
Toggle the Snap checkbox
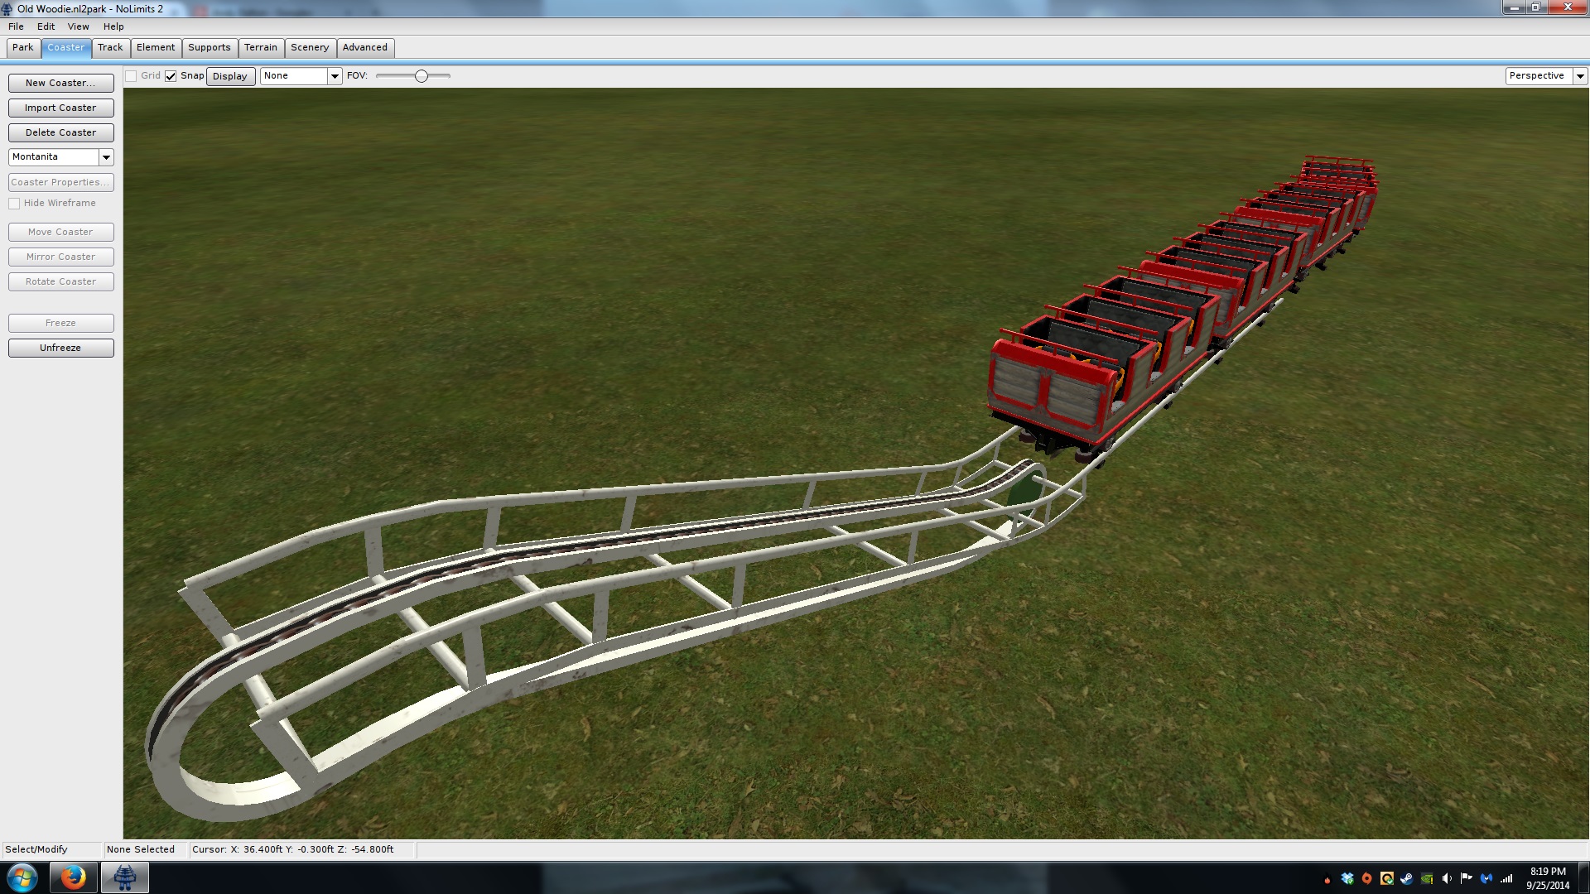pos(171,76)
